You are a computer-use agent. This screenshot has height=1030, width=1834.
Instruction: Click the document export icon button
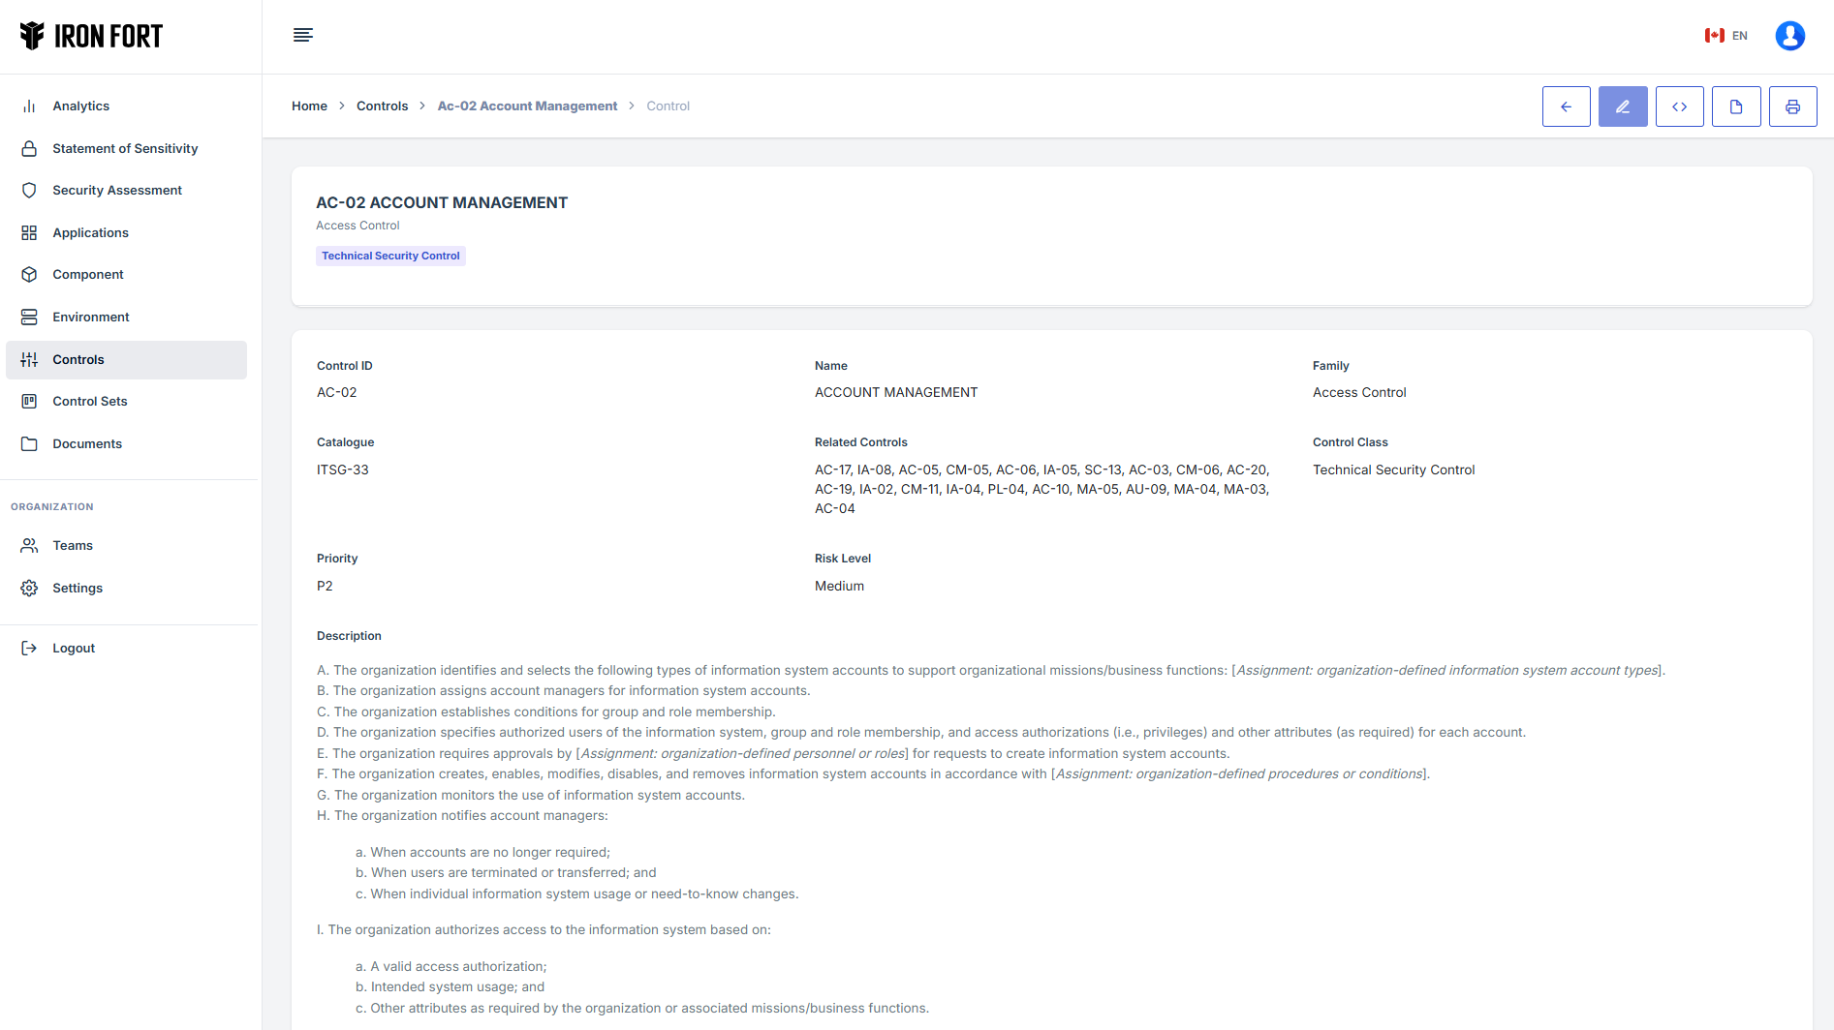tap(1736, 106)
